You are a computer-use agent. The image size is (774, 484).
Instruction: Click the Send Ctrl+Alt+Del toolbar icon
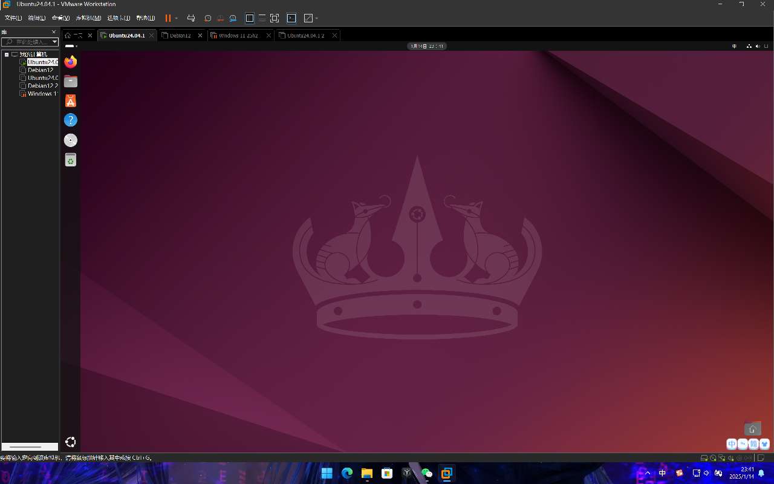(x=191, y=19)
